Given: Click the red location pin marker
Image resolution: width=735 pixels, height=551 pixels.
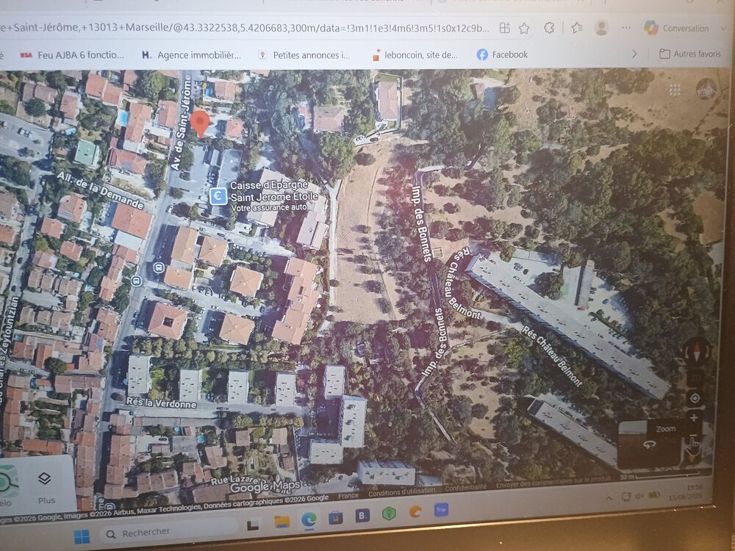Looking at the screenshot, I should [x=200, y=123].
